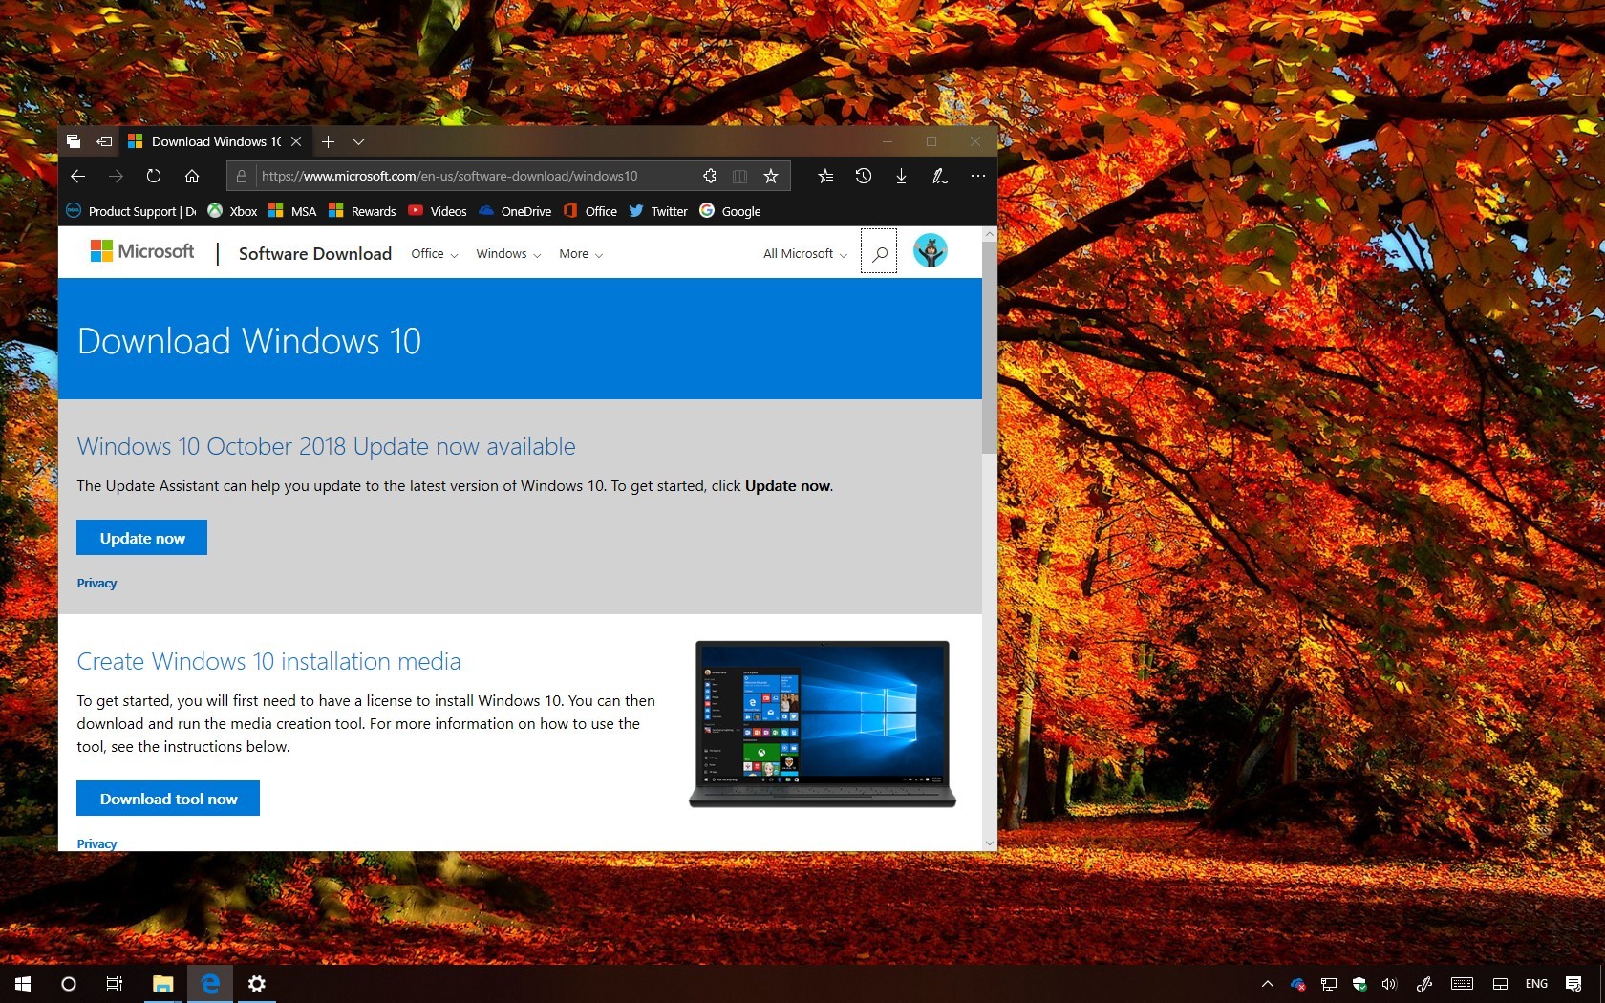Go to the browser home page
Screen dimensions: 1605x1003
[192, 176]
